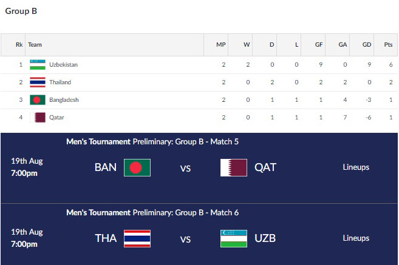Click the UZB flag in Match 6
This screenshot has height=265, width=399.
point(233,238)
